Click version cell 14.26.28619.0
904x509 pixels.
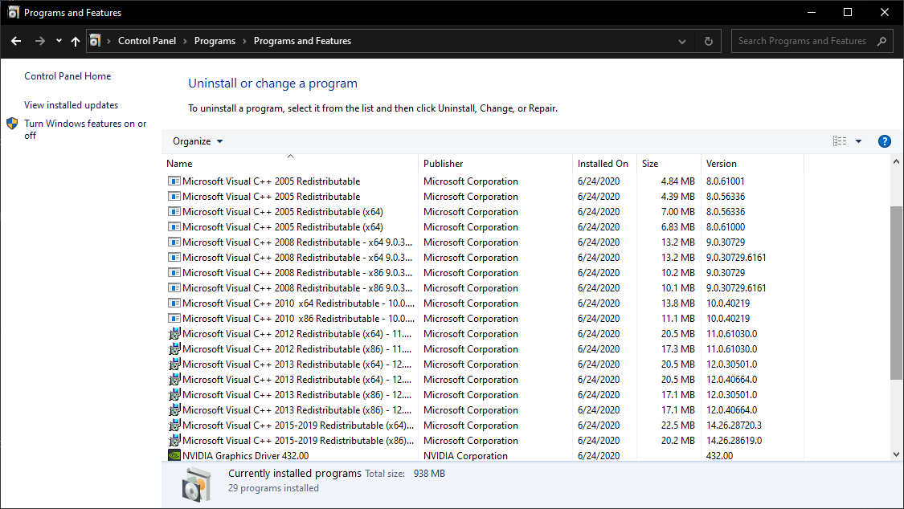pyautogui.click(x=734, y=441)
